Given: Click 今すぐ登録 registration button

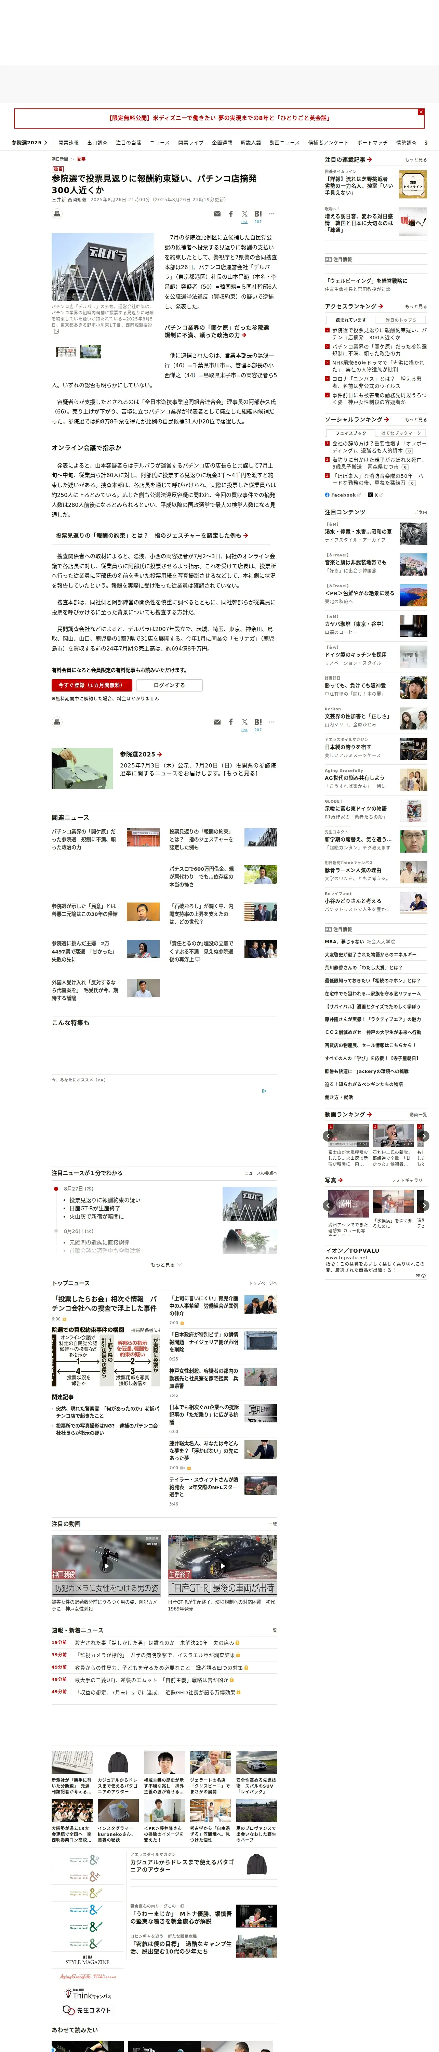Looking at the screenshot, I should (92, 685).
